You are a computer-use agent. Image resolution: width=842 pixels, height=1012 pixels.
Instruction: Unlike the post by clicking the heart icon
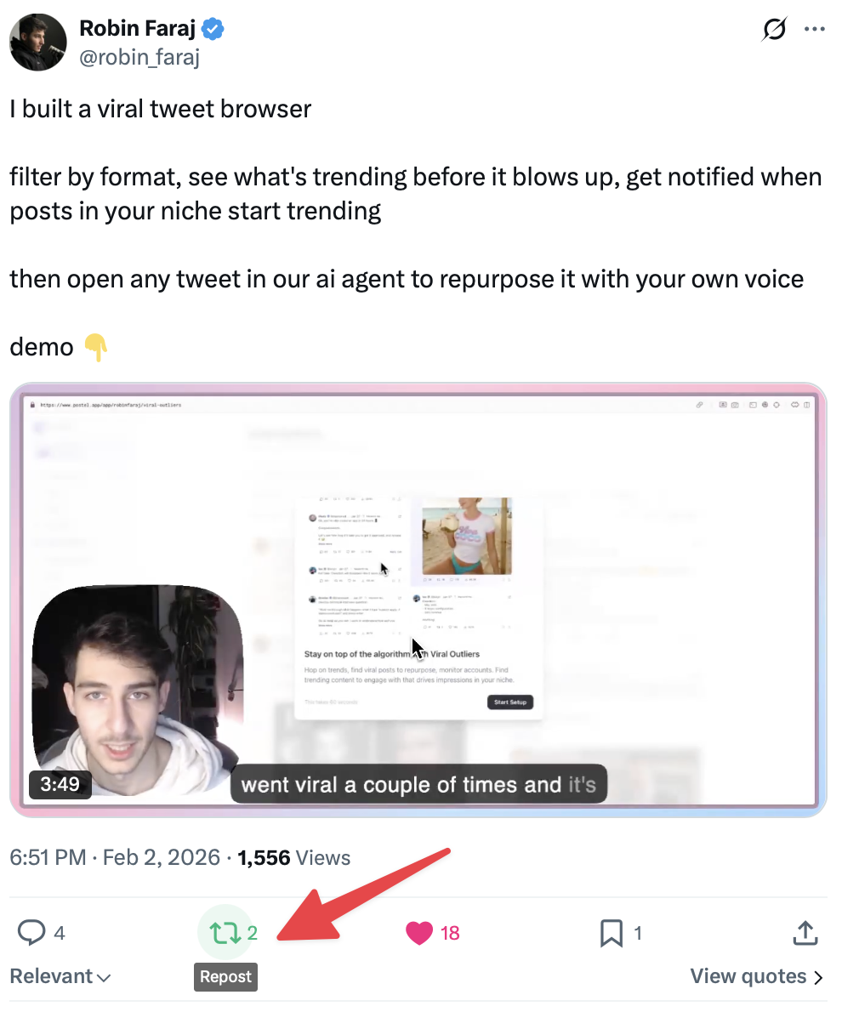(418, 932)
